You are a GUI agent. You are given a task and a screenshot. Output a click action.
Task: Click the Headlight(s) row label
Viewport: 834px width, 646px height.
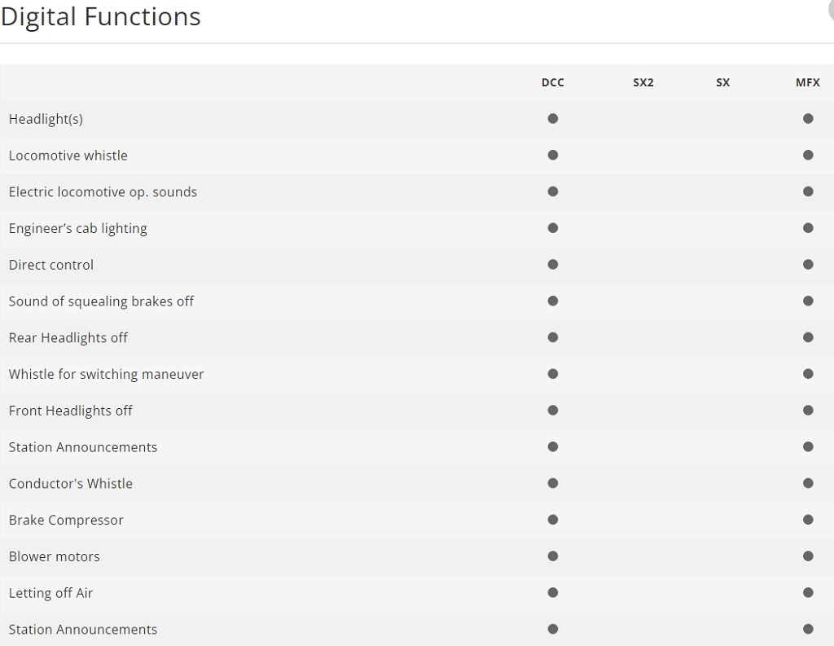click(x=46, y=119)
